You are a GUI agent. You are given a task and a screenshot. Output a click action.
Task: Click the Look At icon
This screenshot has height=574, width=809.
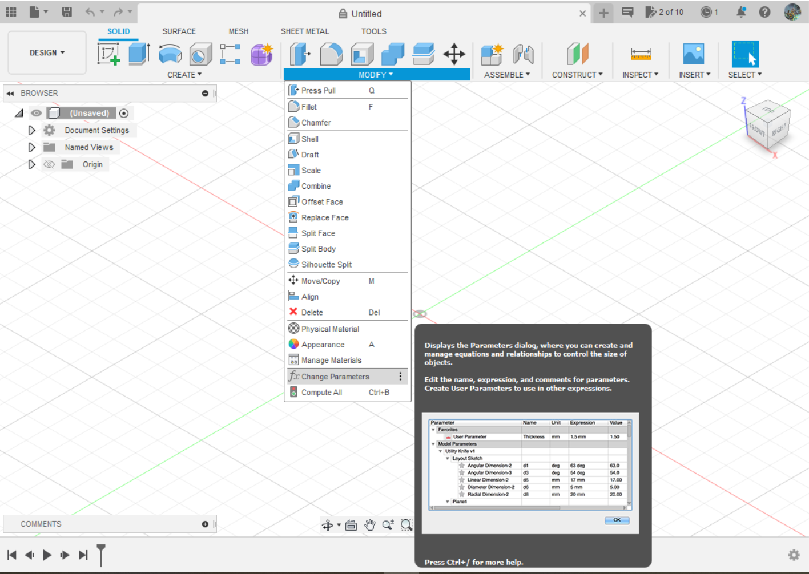click(351, 525)
